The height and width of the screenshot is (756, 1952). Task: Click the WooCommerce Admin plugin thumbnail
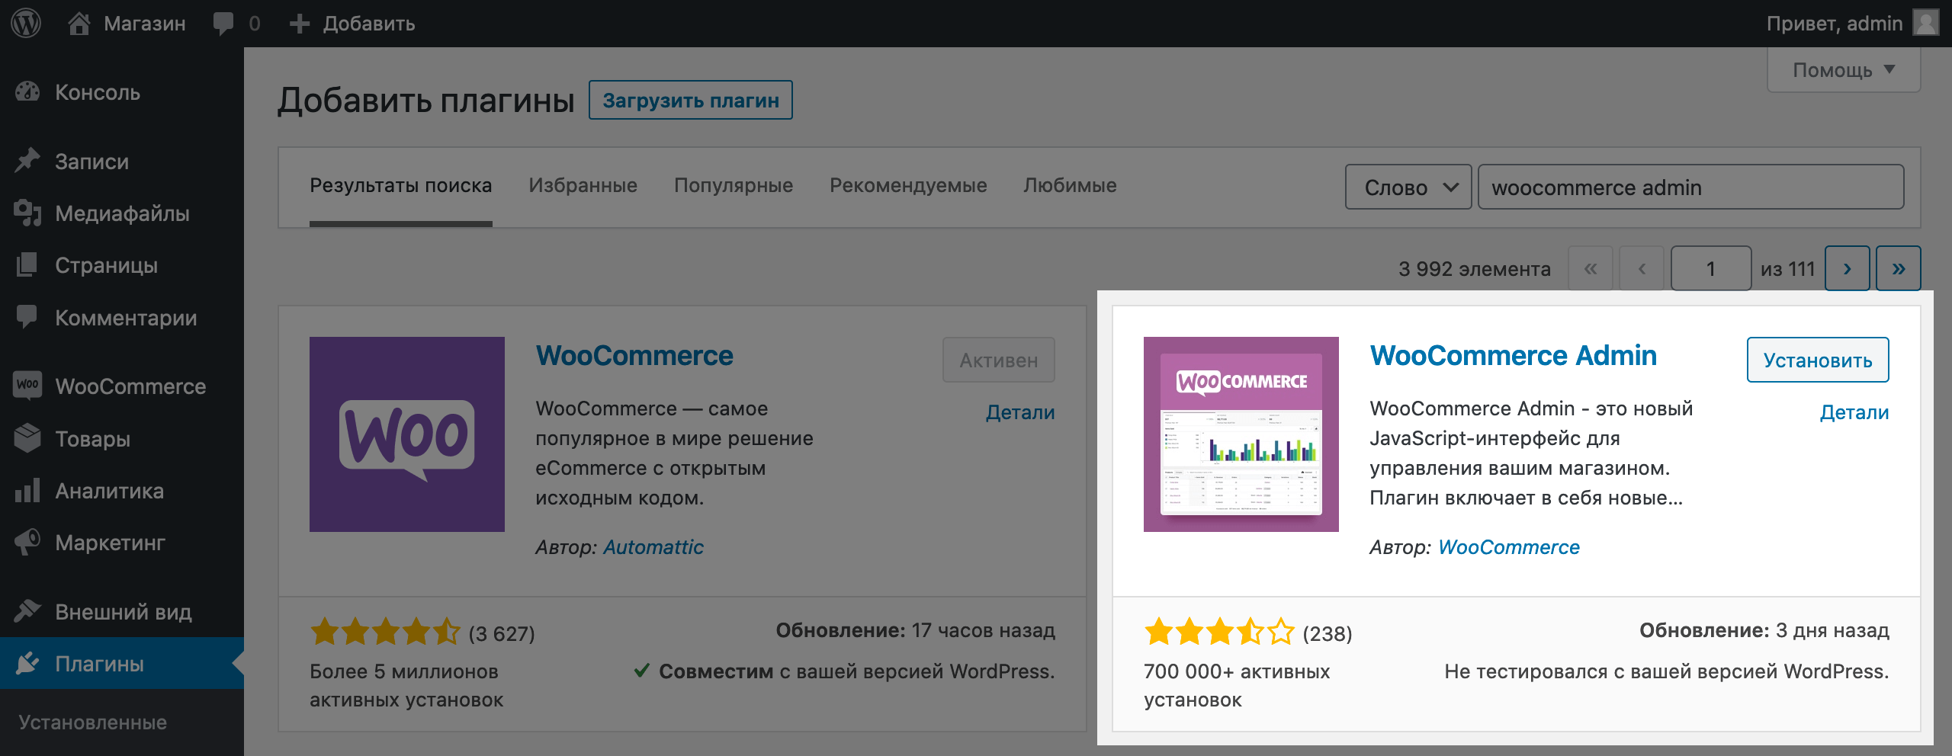pos(1241,434)
